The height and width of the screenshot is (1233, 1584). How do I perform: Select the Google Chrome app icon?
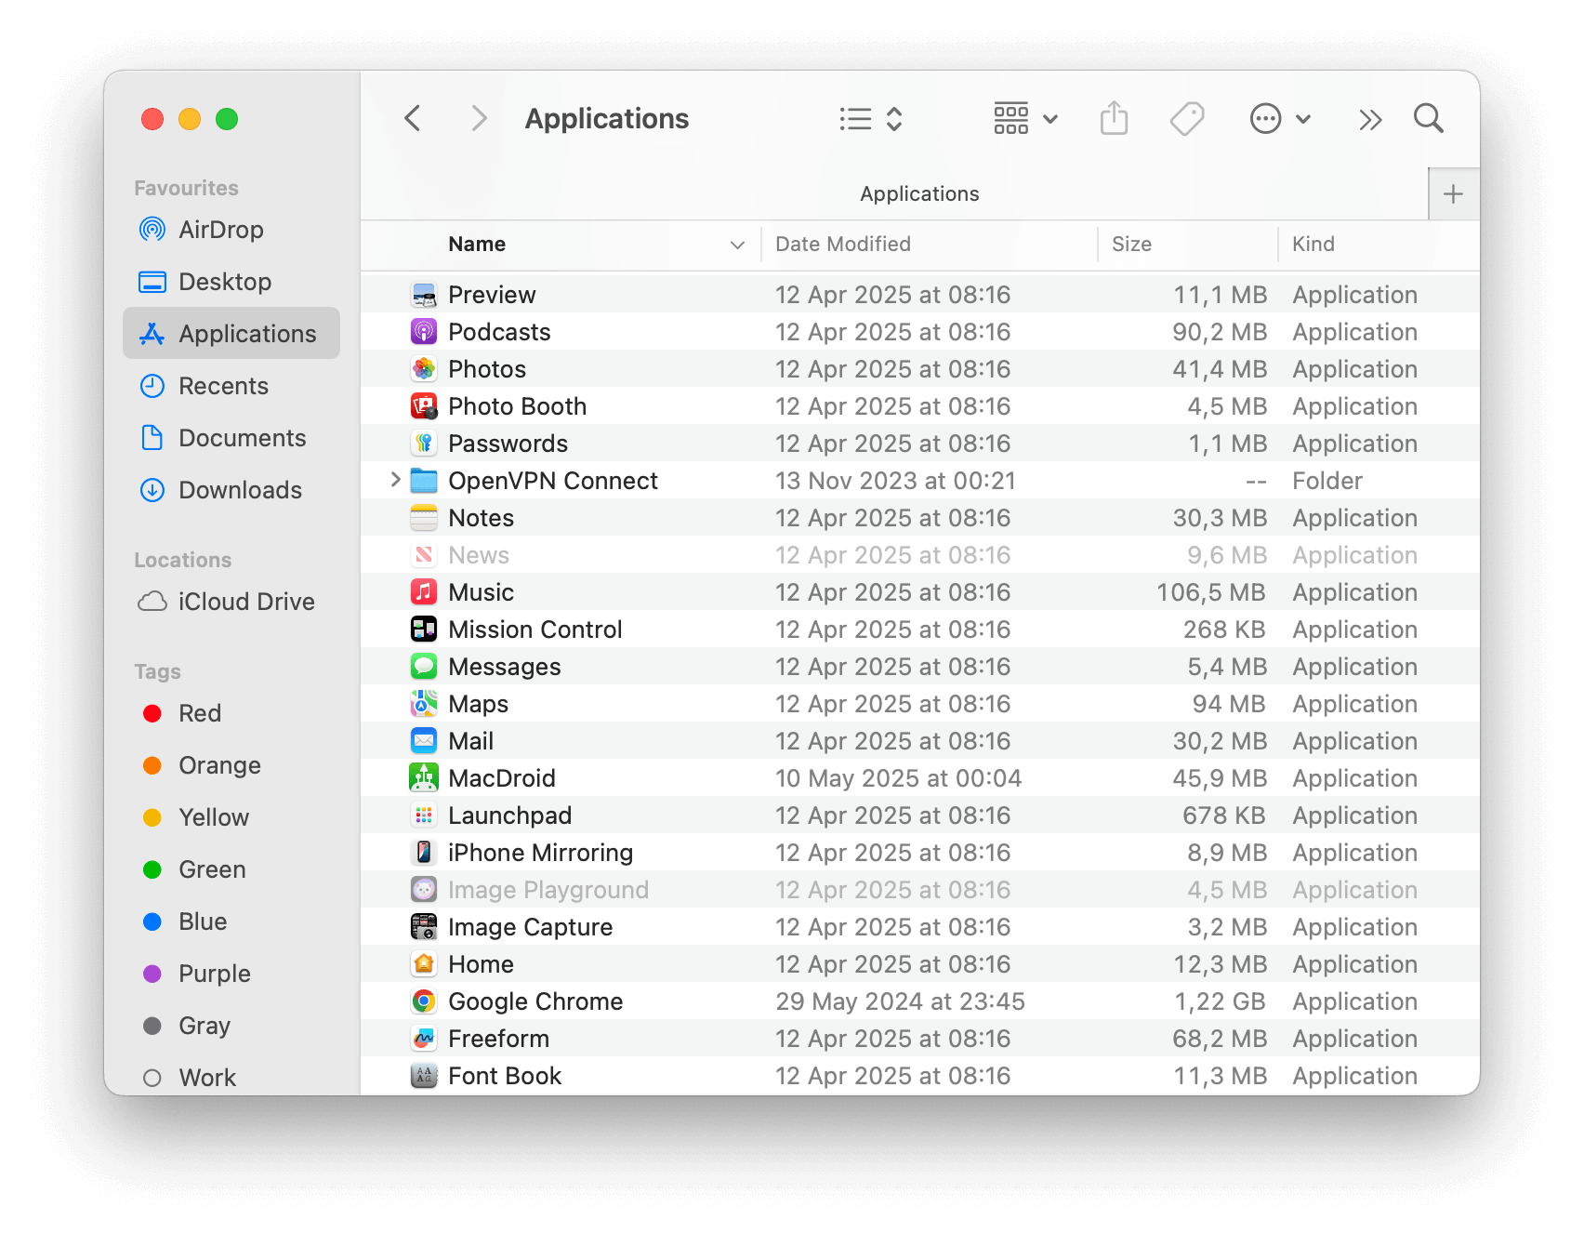coord(424,1001)
